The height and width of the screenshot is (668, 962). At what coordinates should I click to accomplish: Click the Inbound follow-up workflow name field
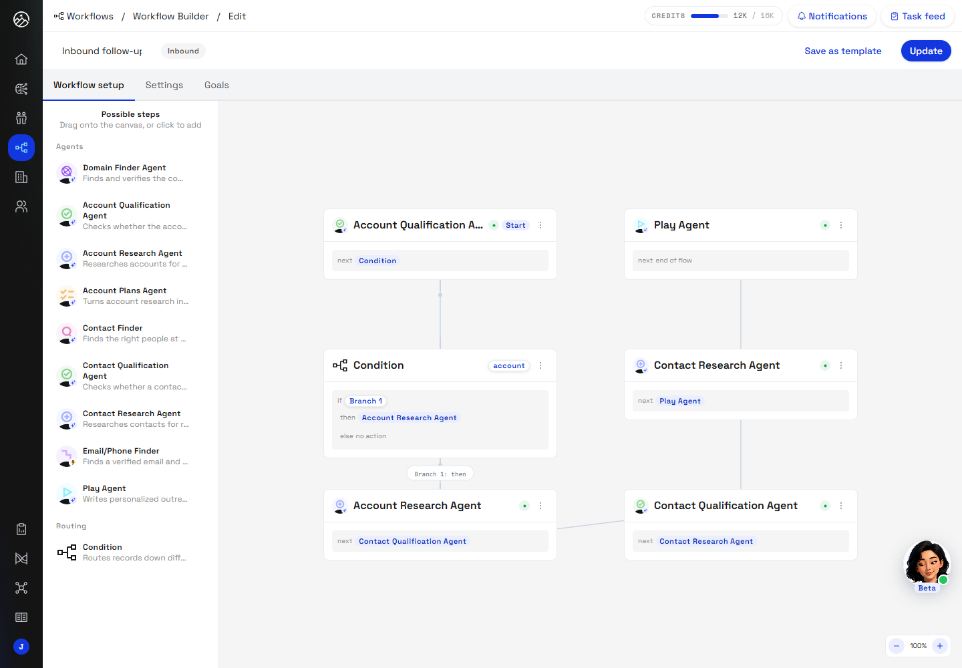click(102, 51)
